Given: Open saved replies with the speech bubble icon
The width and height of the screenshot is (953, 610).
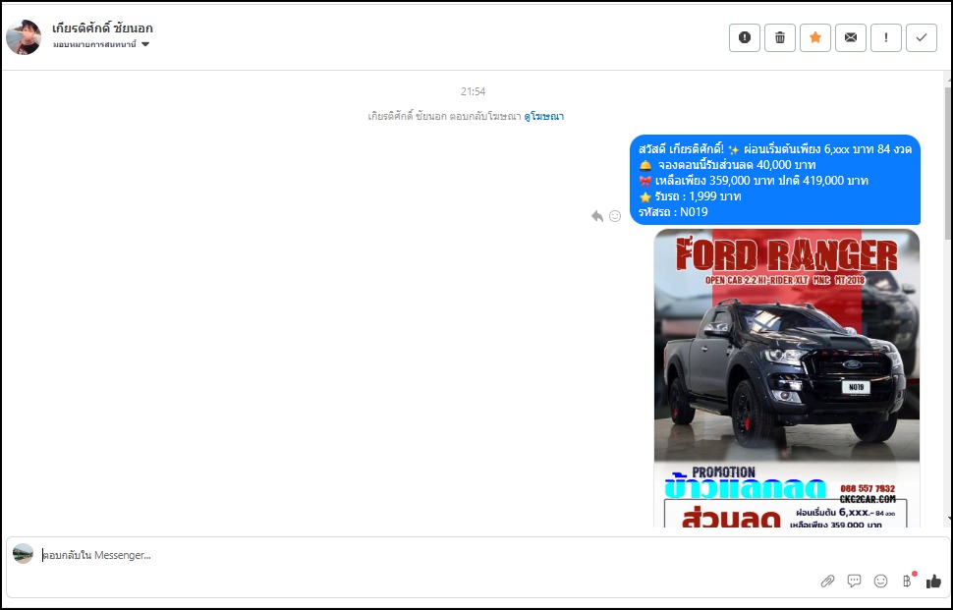Looking at the screenshot, I should coord(854,581).
